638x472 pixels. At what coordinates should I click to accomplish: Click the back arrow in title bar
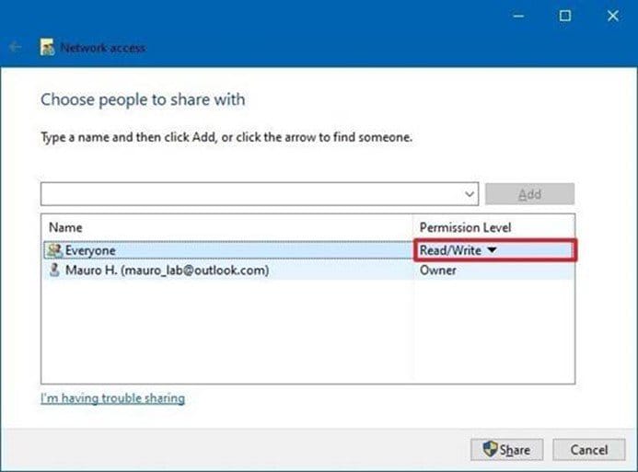16,48
